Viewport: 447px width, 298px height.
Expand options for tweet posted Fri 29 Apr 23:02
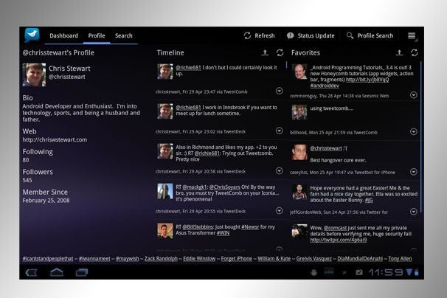279,131
